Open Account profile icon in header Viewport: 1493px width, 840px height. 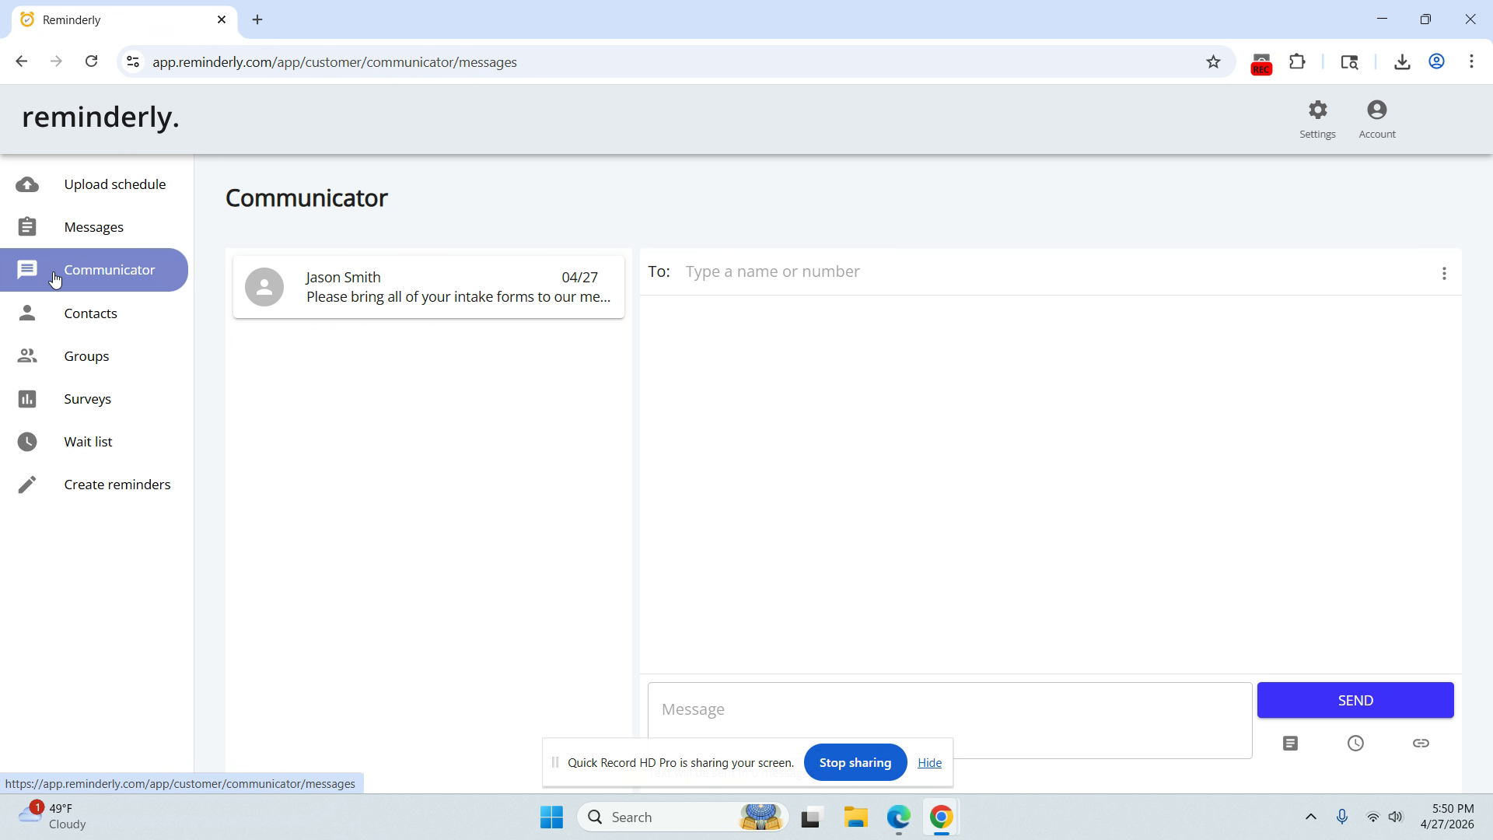click(1377, 110)
